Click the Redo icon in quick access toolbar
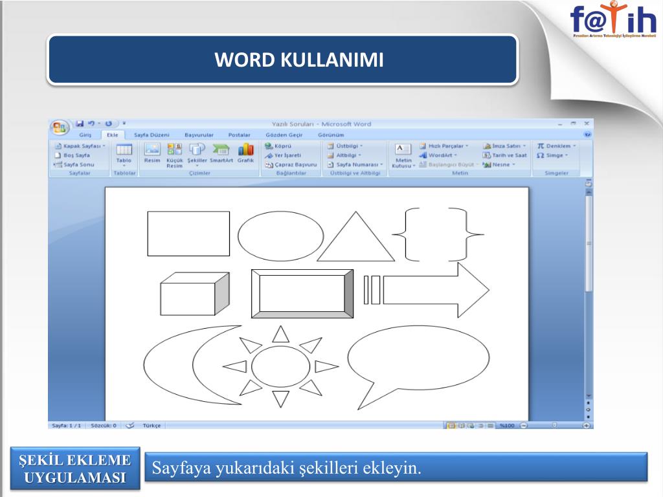 tap(109, 124)
